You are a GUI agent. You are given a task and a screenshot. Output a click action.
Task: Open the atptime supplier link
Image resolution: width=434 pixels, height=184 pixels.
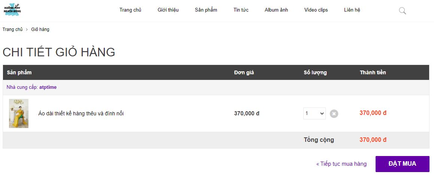pyautogui.click(x=48, y=87)
